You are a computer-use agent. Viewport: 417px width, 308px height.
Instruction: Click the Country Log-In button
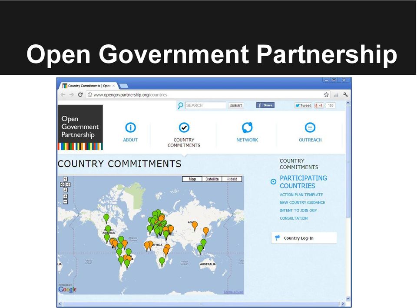tap(304, 238)
